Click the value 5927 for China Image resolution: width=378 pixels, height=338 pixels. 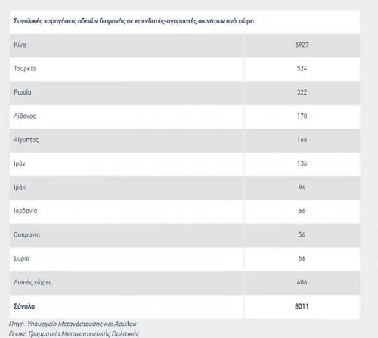coord(302,45)
